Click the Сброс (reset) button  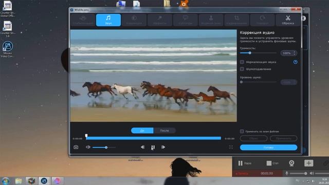253,138
